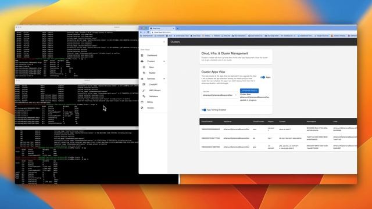Click the CloudProvider column header
This screenshot has width=372, height=209.
258,121
